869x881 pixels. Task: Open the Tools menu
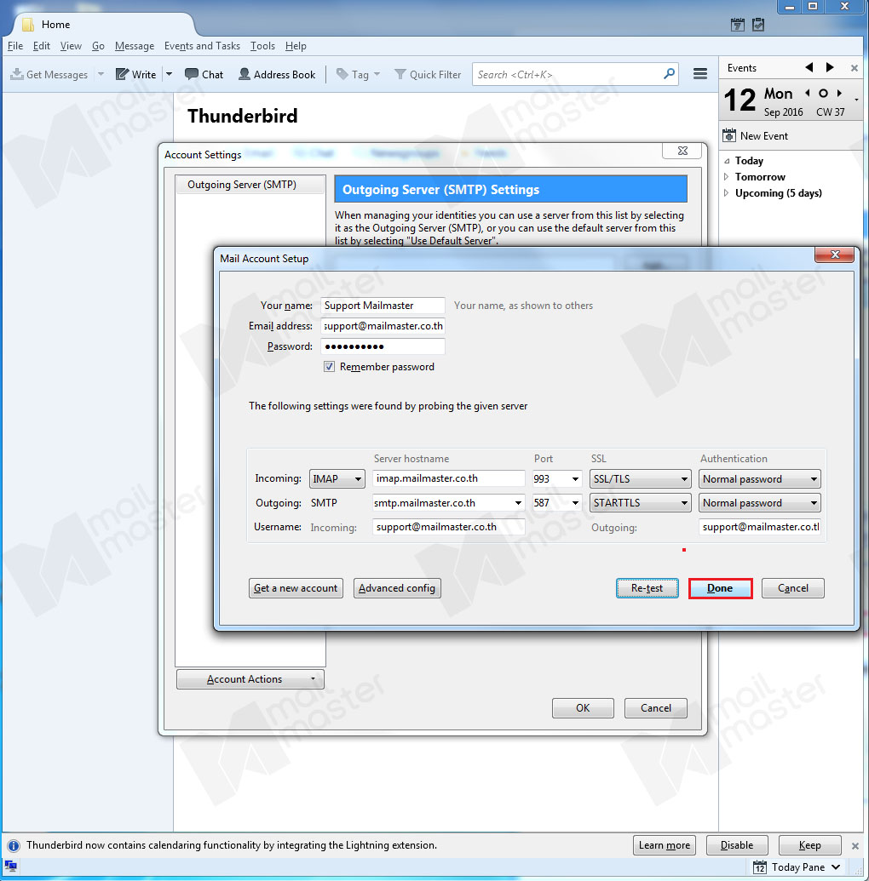tap(262, 46)
